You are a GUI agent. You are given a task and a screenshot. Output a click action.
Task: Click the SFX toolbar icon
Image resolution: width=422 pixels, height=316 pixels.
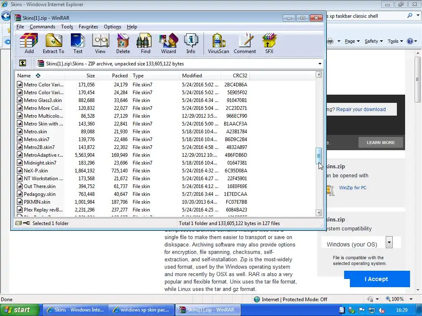click(x=269, y=43)
